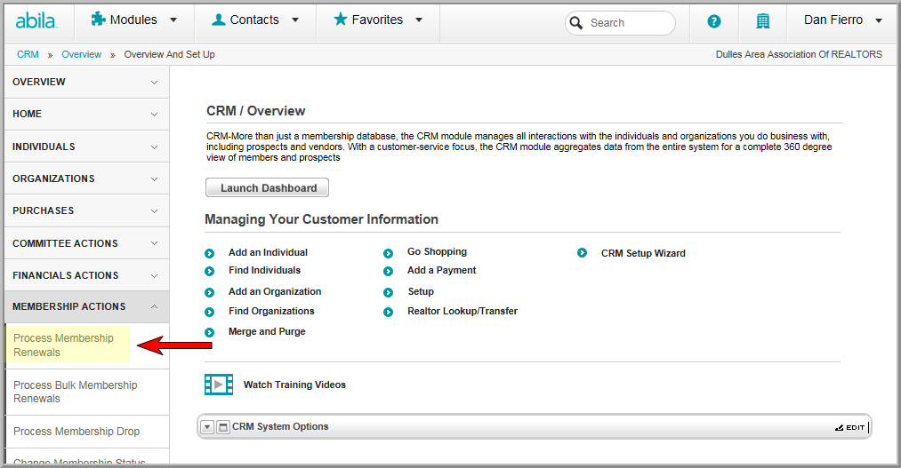Click bullet icon beside Find Organizations
This screenshot has width=901, height=468.
[x=210, y=312]
